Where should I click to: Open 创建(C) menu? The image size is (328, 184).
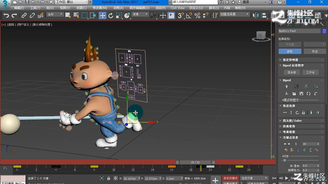tap(81, 8)
